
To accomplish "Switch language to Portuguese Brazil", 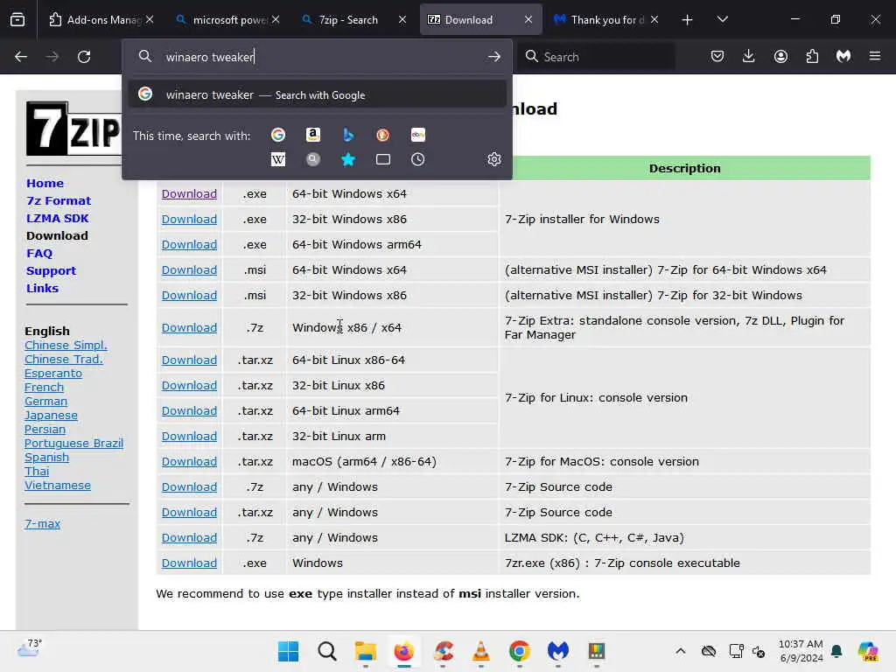I will point(73,444).
